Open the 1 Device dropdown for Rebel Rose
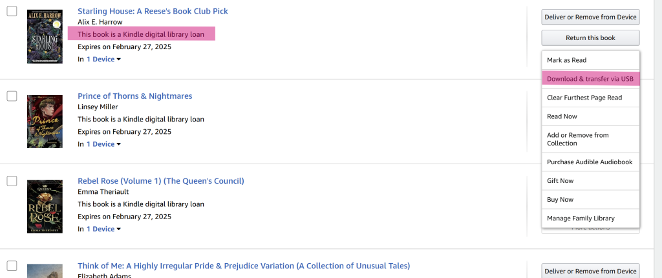 click(103, 229)
